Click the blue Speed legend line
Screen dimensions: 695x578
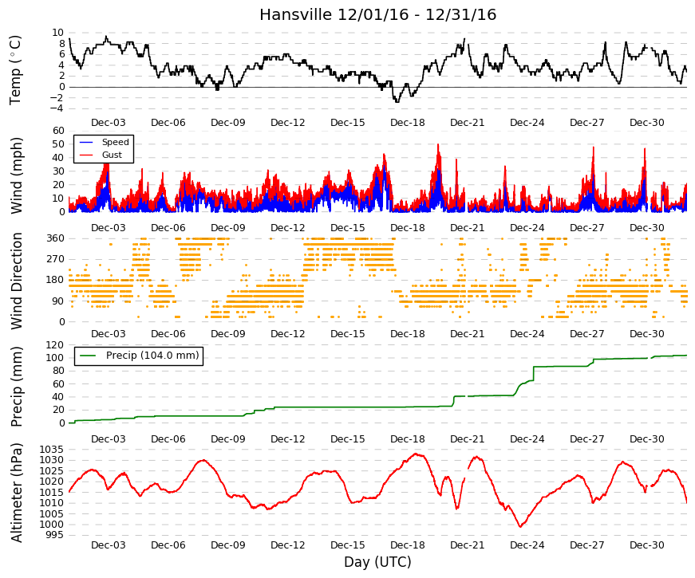point(86,142)
